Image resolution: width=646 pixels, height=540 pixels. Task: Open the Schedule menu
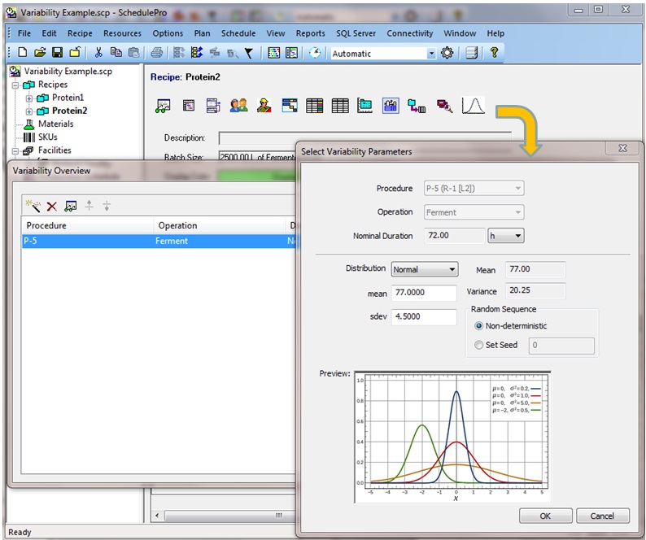(238, 33)
